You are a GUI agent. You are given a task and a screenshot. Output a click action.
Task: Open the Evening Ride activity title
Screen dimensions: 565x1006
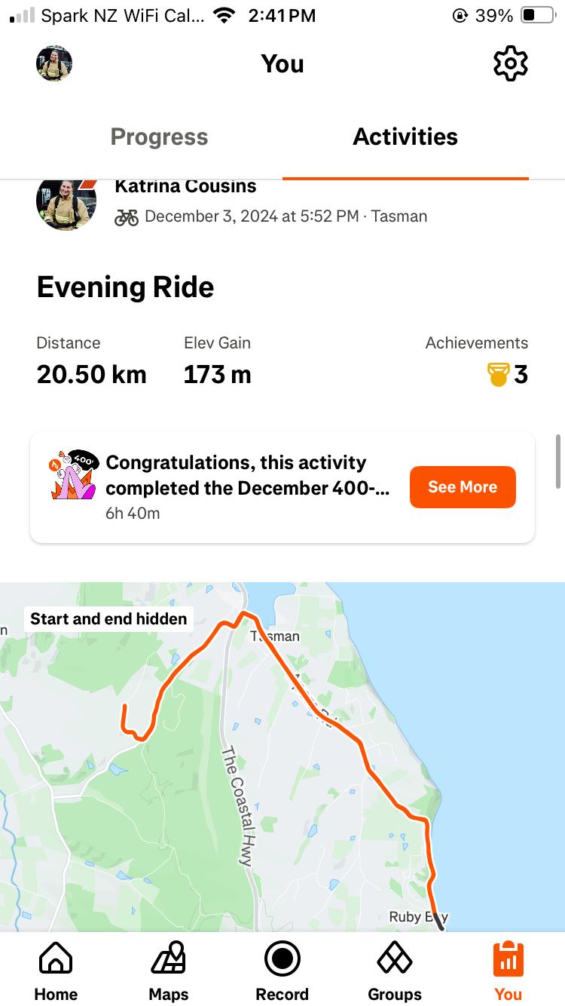click(125, 287)
